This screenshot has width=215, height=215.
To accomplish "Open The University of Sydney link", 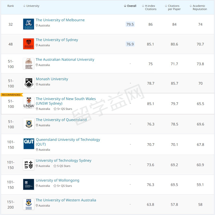I will point(57,40).
